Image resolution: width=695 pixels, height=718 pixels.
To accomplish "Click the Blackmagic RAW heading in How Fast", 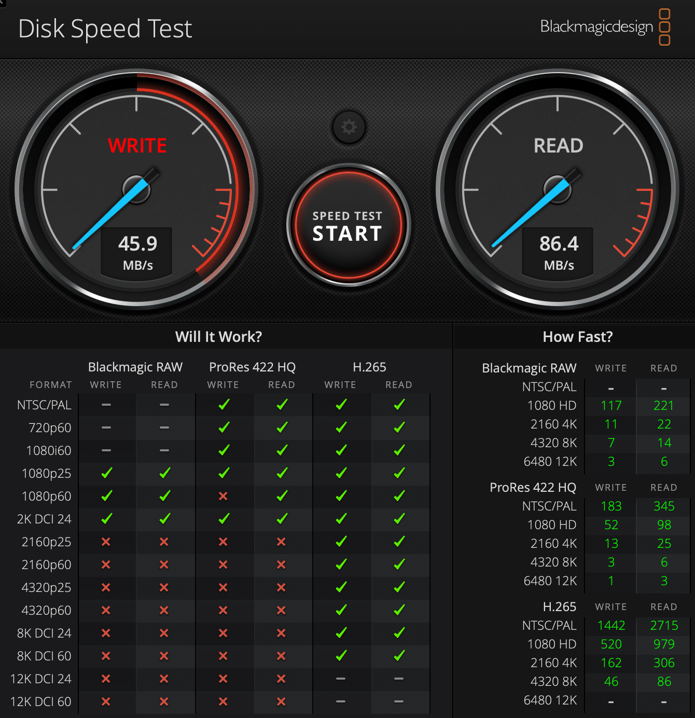I will click(529, 368).
